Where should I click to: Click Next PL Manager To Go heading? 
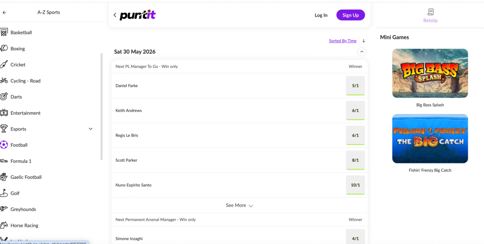coord(147,66)
